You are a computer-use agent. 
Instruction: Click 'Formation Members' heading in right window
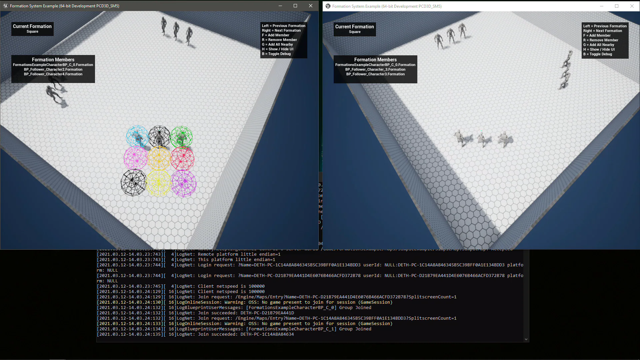click(375, 60)
